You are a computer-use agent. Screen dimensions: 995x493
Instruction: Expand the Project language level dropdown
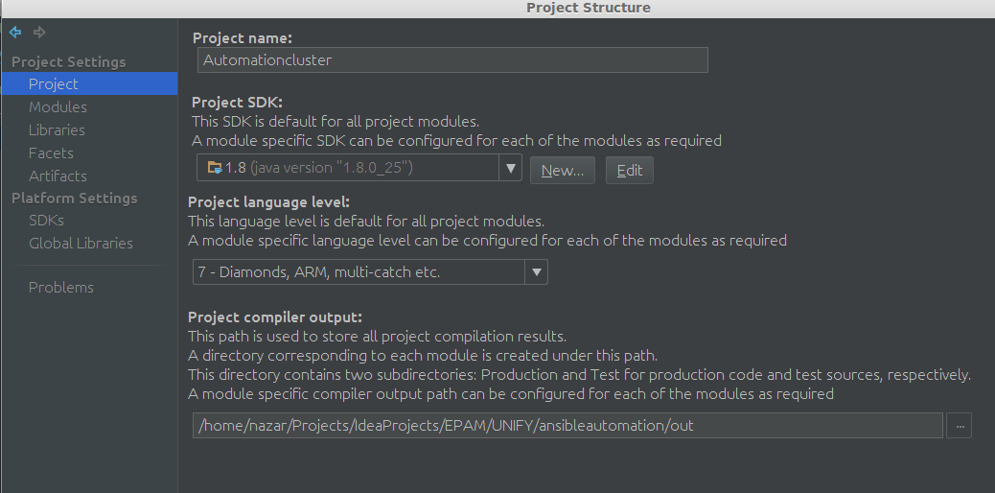[x=536, y=271]
